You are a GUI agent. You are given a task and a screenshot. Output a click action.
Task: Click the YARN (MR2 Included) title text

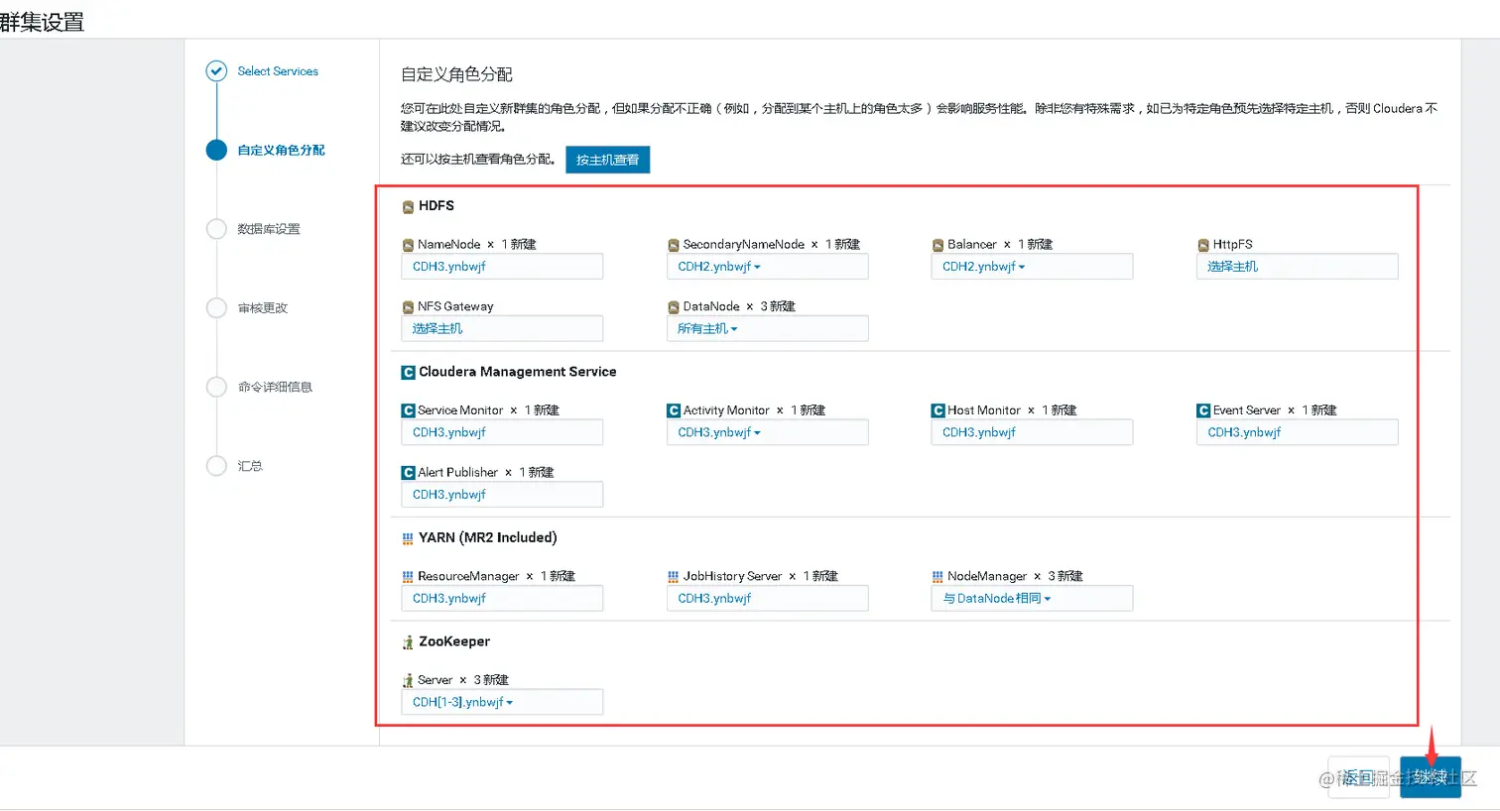tap(488, 537)
